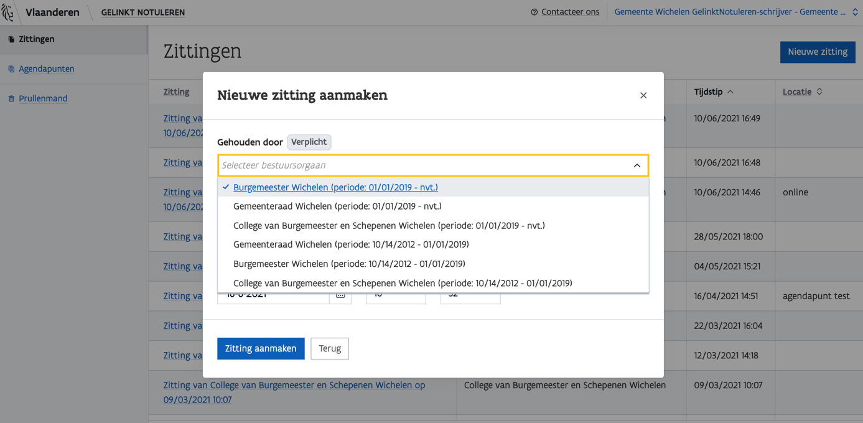Click the Contacteer ons help icon

point(534,12)
